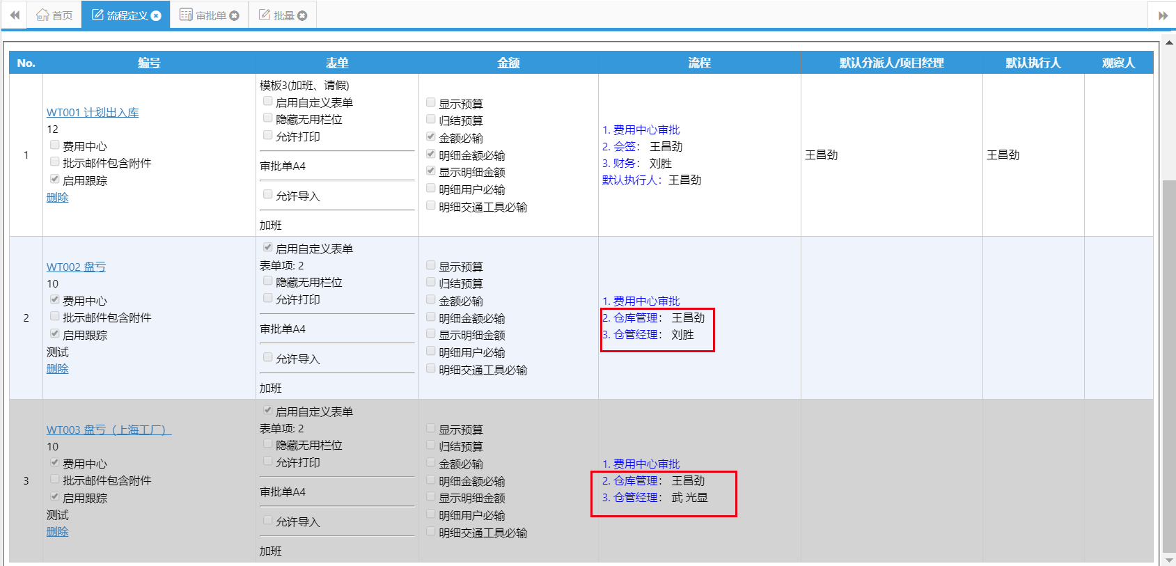The image size is (1176, 566).
Task: Toggle 批示邮件包含附件 checkbox in WT001 row
Action: pyautogui.click(x=54, y=162)
